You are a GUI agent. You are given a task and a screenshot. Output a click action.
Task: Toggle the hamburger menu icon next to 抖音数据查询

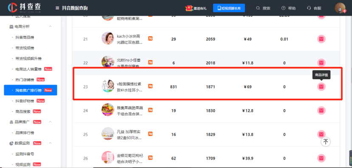tap(57, 8)
